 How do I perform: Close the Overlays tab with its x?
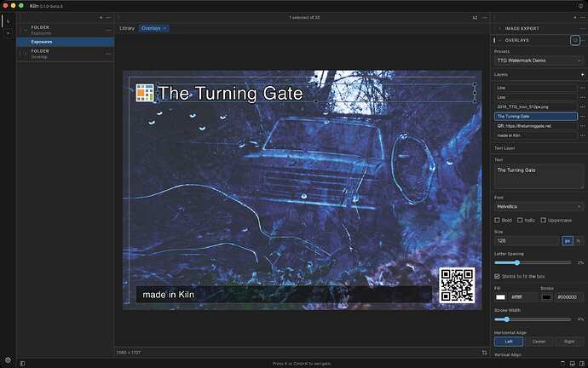tap(164, 28)
